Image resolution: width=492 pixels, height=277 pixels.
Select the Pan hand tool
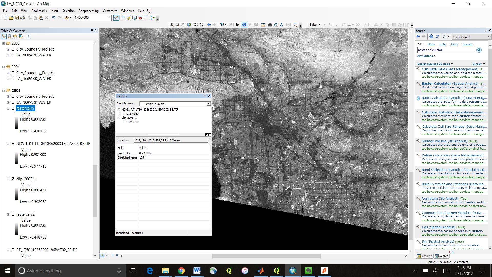[183, 25]
